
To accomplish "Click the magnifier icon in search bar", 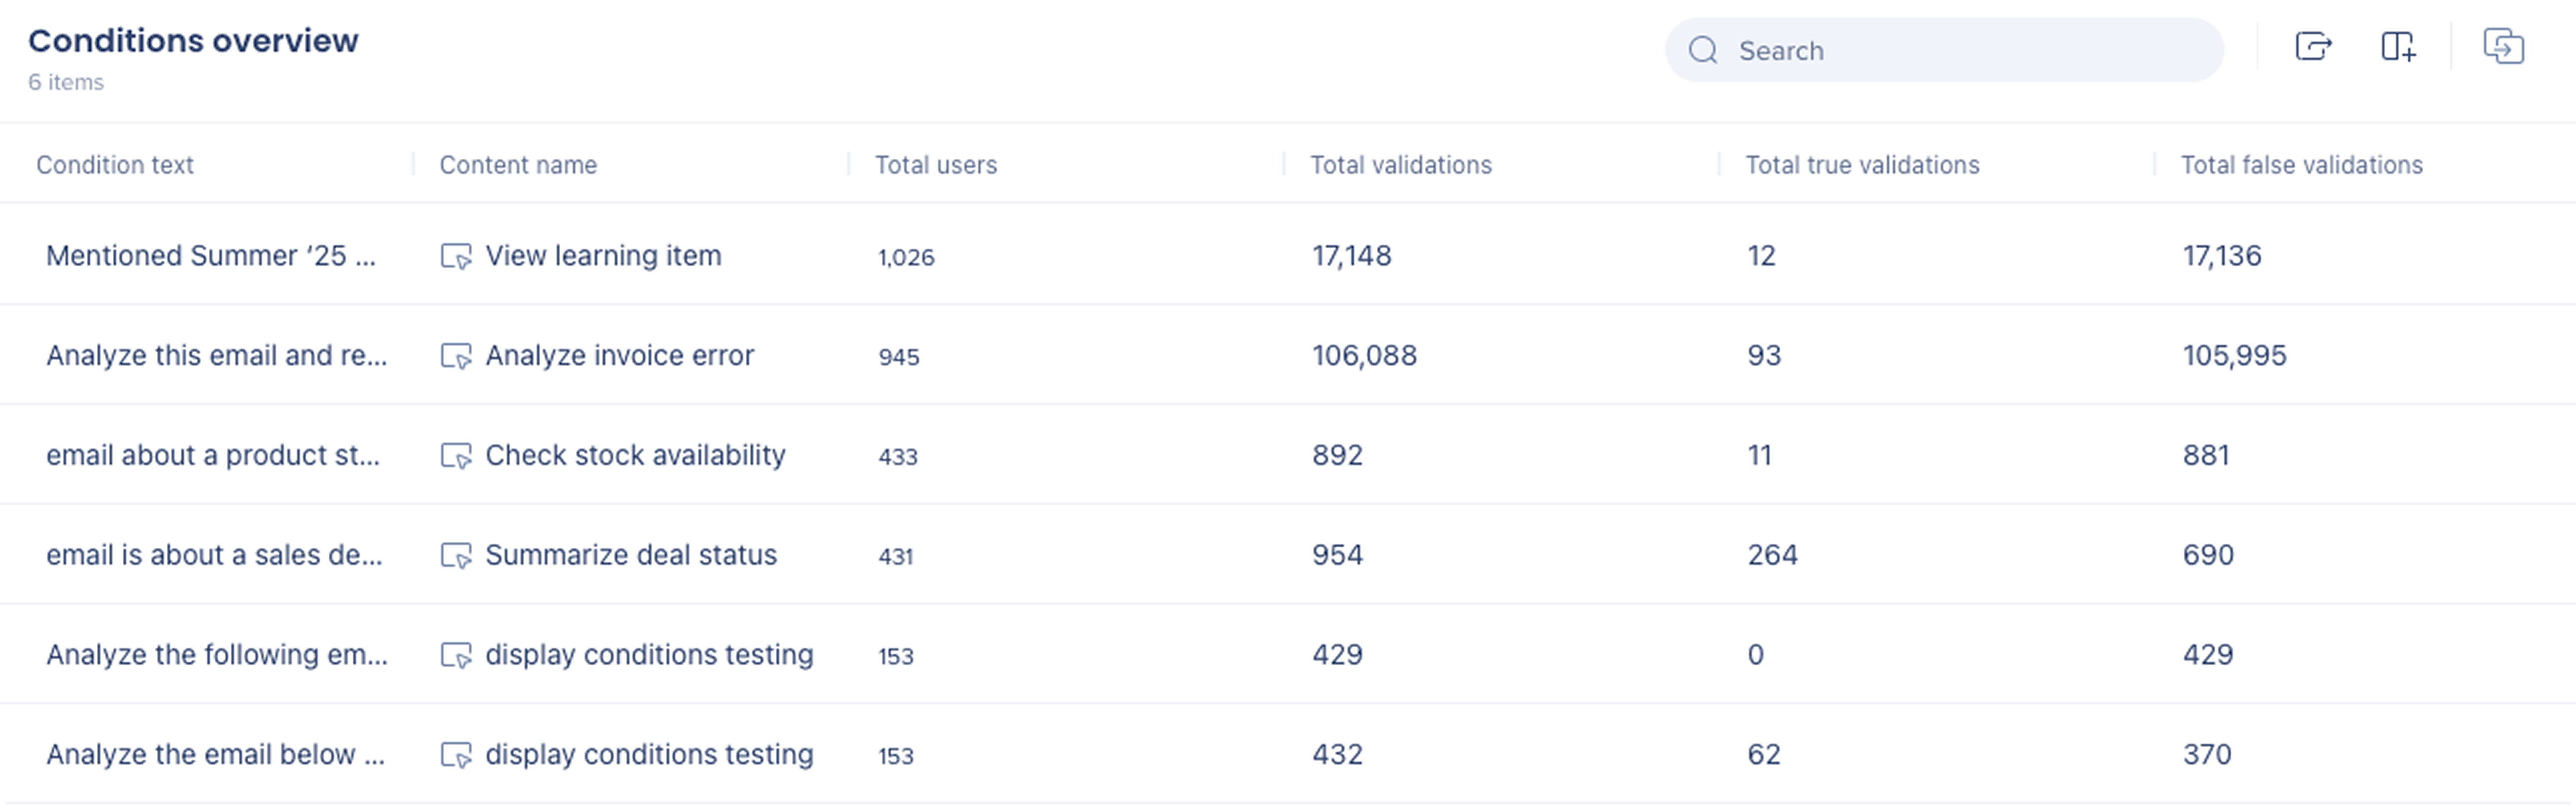I will click(1703, 50).
